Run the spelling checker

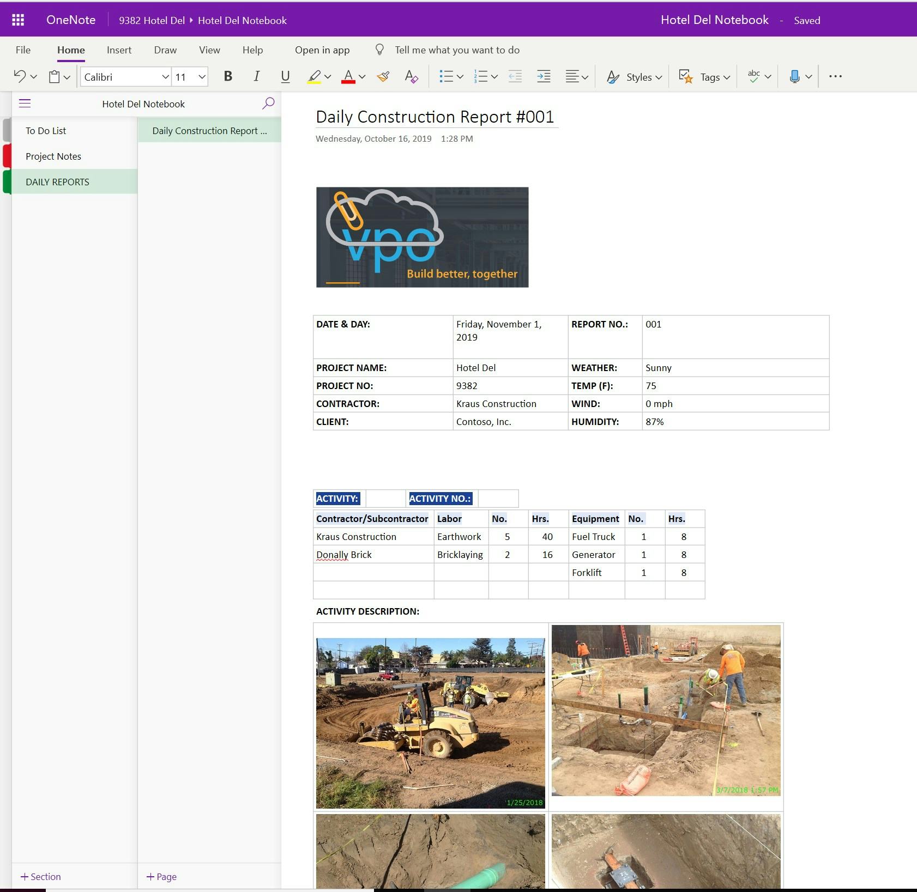753,76
